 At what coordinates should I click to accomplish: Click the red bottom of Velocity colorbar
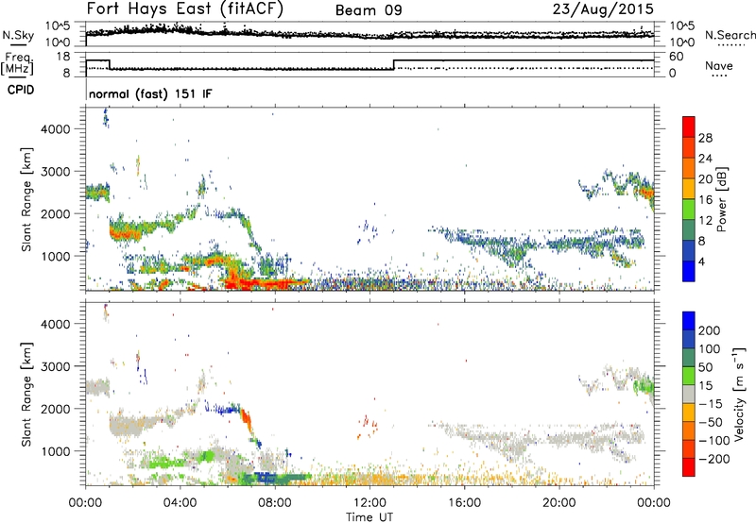click(x=689, y=467)
